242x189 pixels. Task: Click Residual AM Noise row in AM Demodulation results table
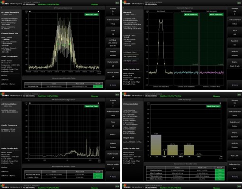(63, 174)
